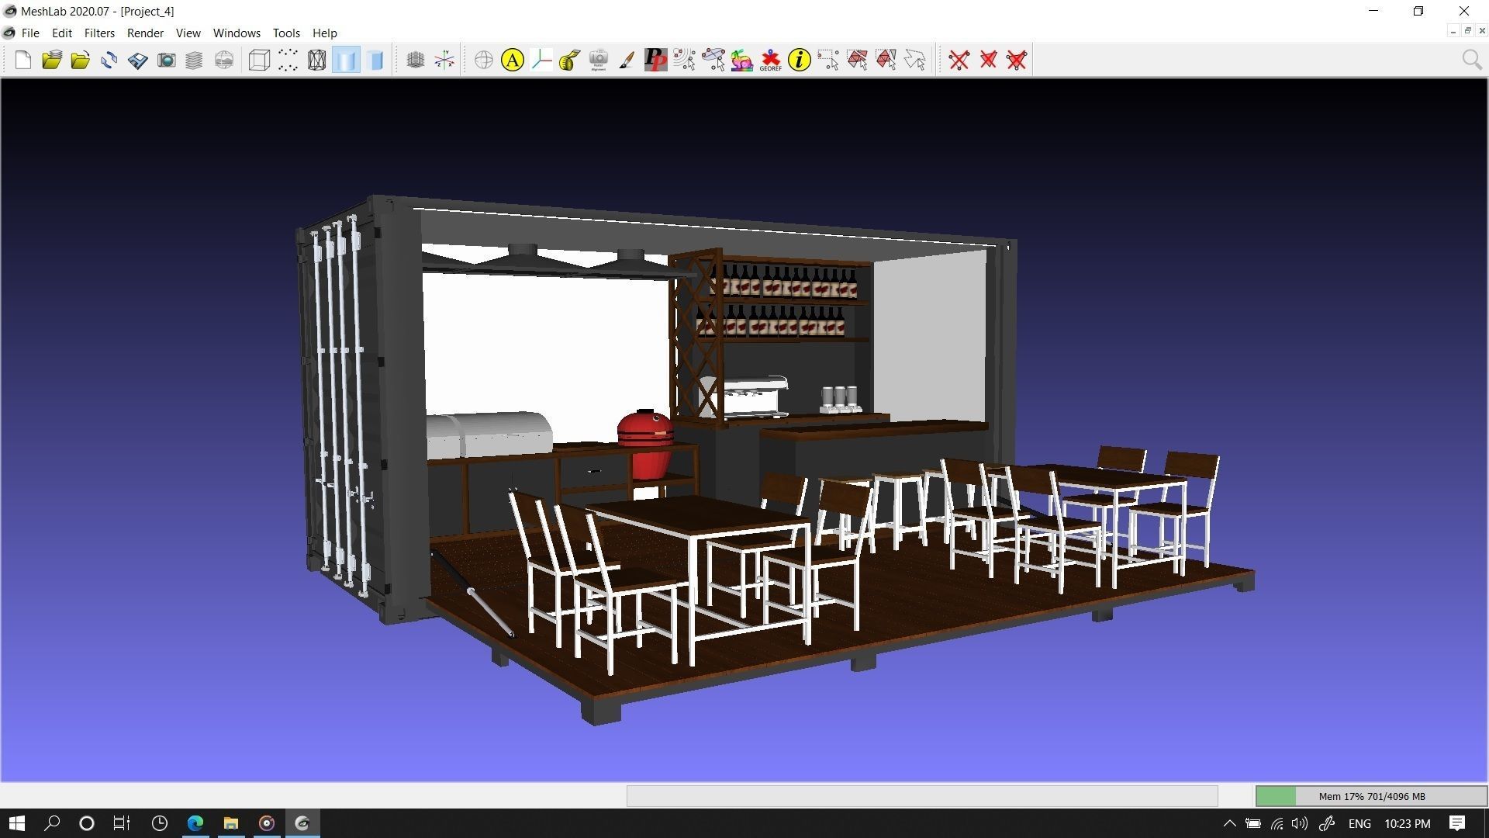1489x838 pixels.
Task: Click the trackball globe icon
Action: [483, 60]
